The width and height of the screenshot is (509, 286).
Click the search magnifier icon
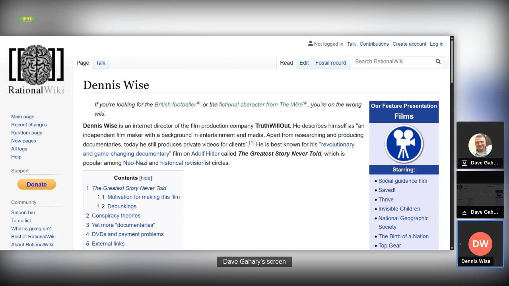[438, 62]
